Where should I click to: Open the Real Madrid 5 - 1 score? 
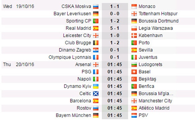(x=115, y=28)
